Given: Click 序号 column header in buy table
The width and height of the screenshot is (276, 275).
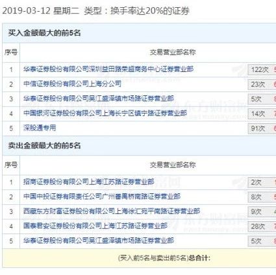Looking at the screenshot, I should point(11,53).
